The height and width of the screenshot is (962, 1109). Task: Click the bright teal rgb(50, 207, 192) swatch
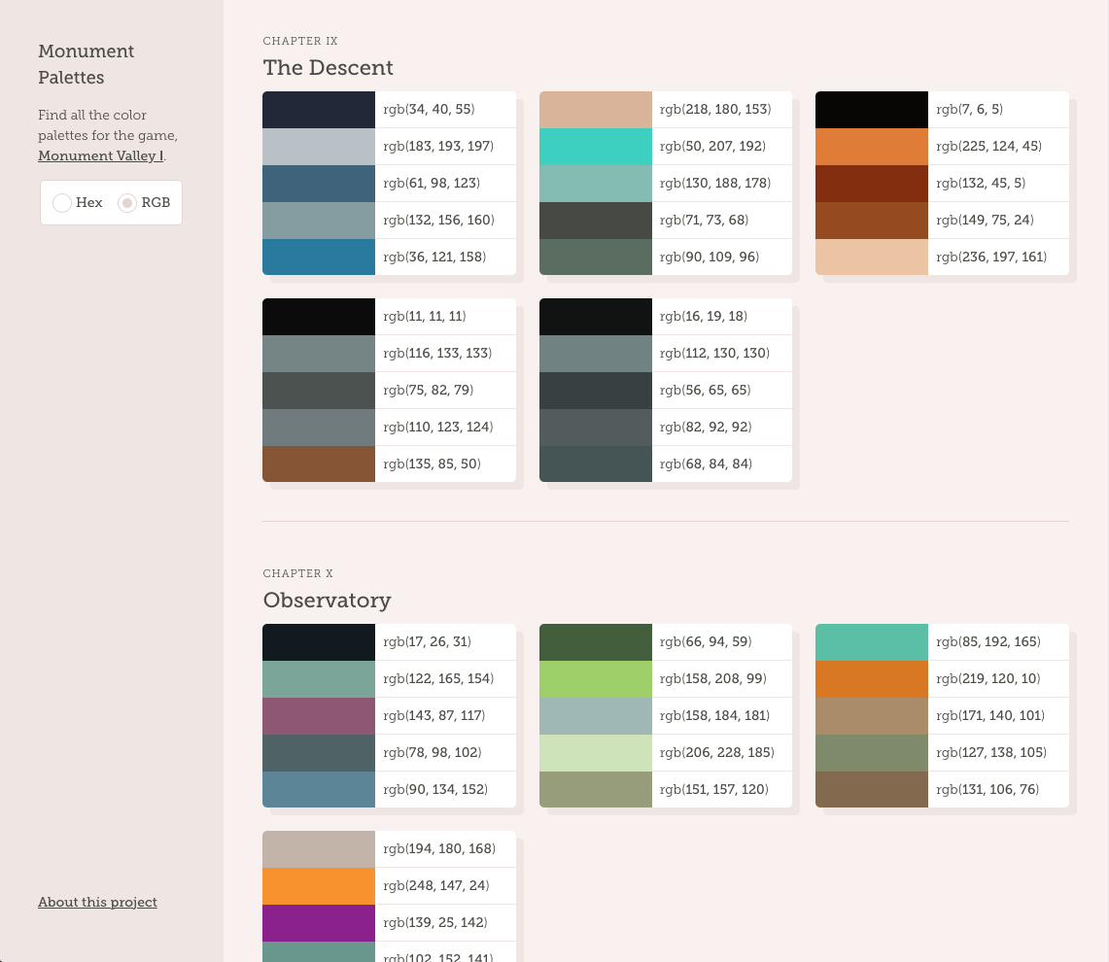pos(595,146)
